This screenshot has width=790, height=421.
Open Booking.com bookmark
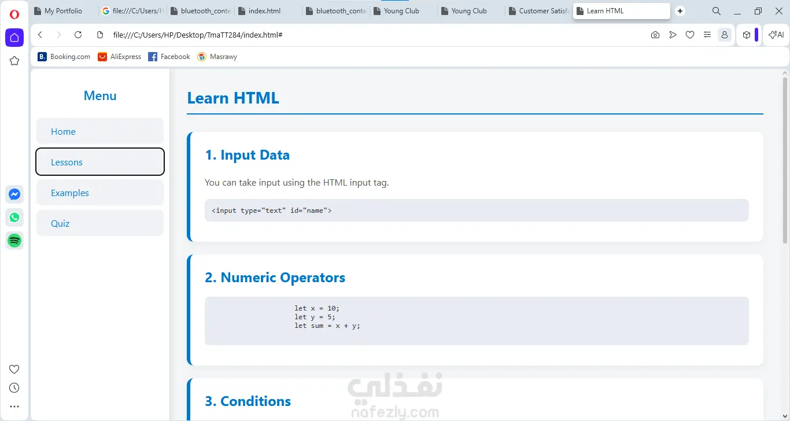pyautogui.click(x=64, y=57)
